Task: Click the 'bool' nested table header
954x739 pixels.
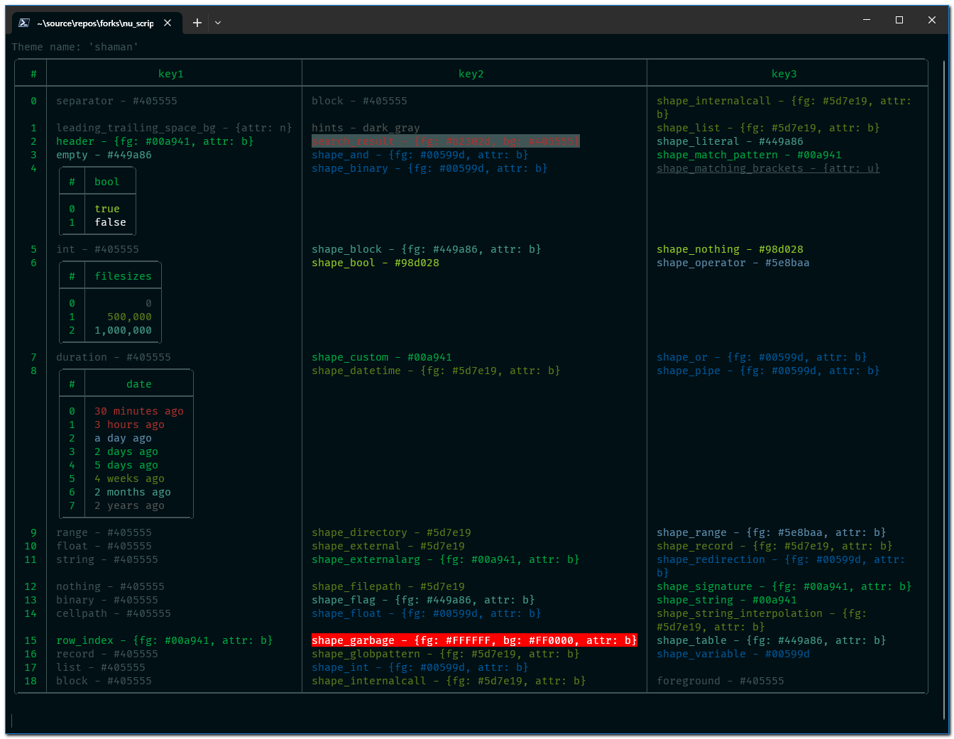Action: tap(107, 182)
